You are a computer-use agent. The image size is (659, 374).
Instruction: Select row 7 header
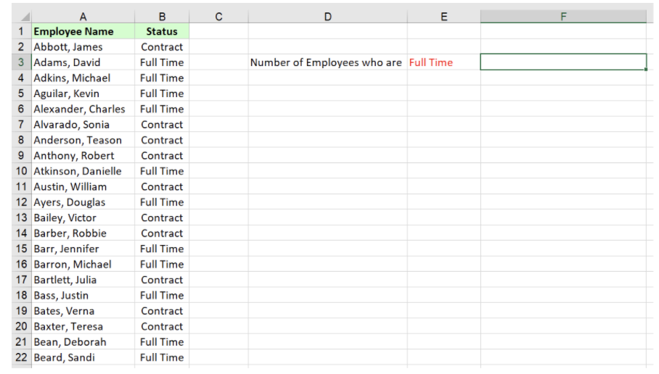21,124
